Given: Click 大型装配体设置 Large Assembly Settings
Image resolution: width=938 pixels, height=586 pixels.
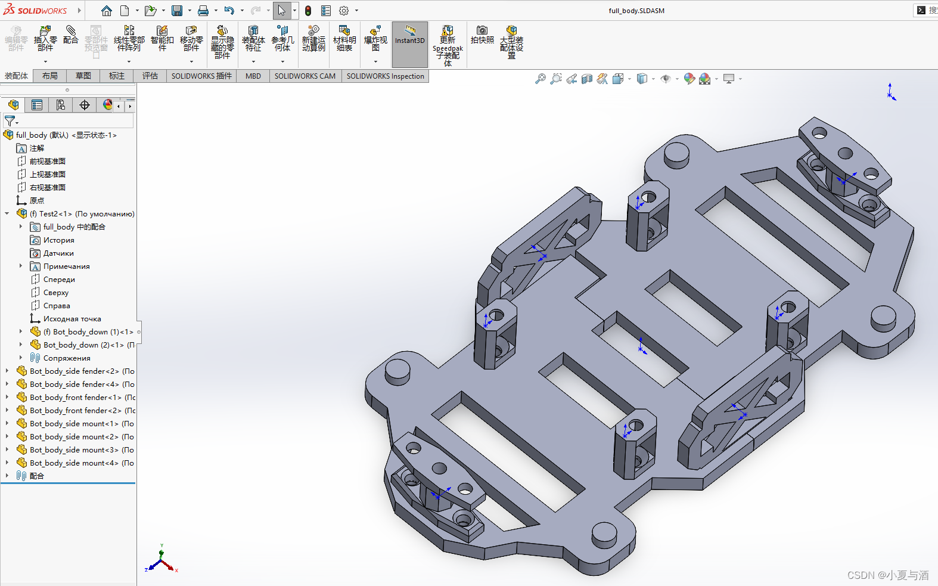Looking at the screenshot, I should (x=511, y=42).
